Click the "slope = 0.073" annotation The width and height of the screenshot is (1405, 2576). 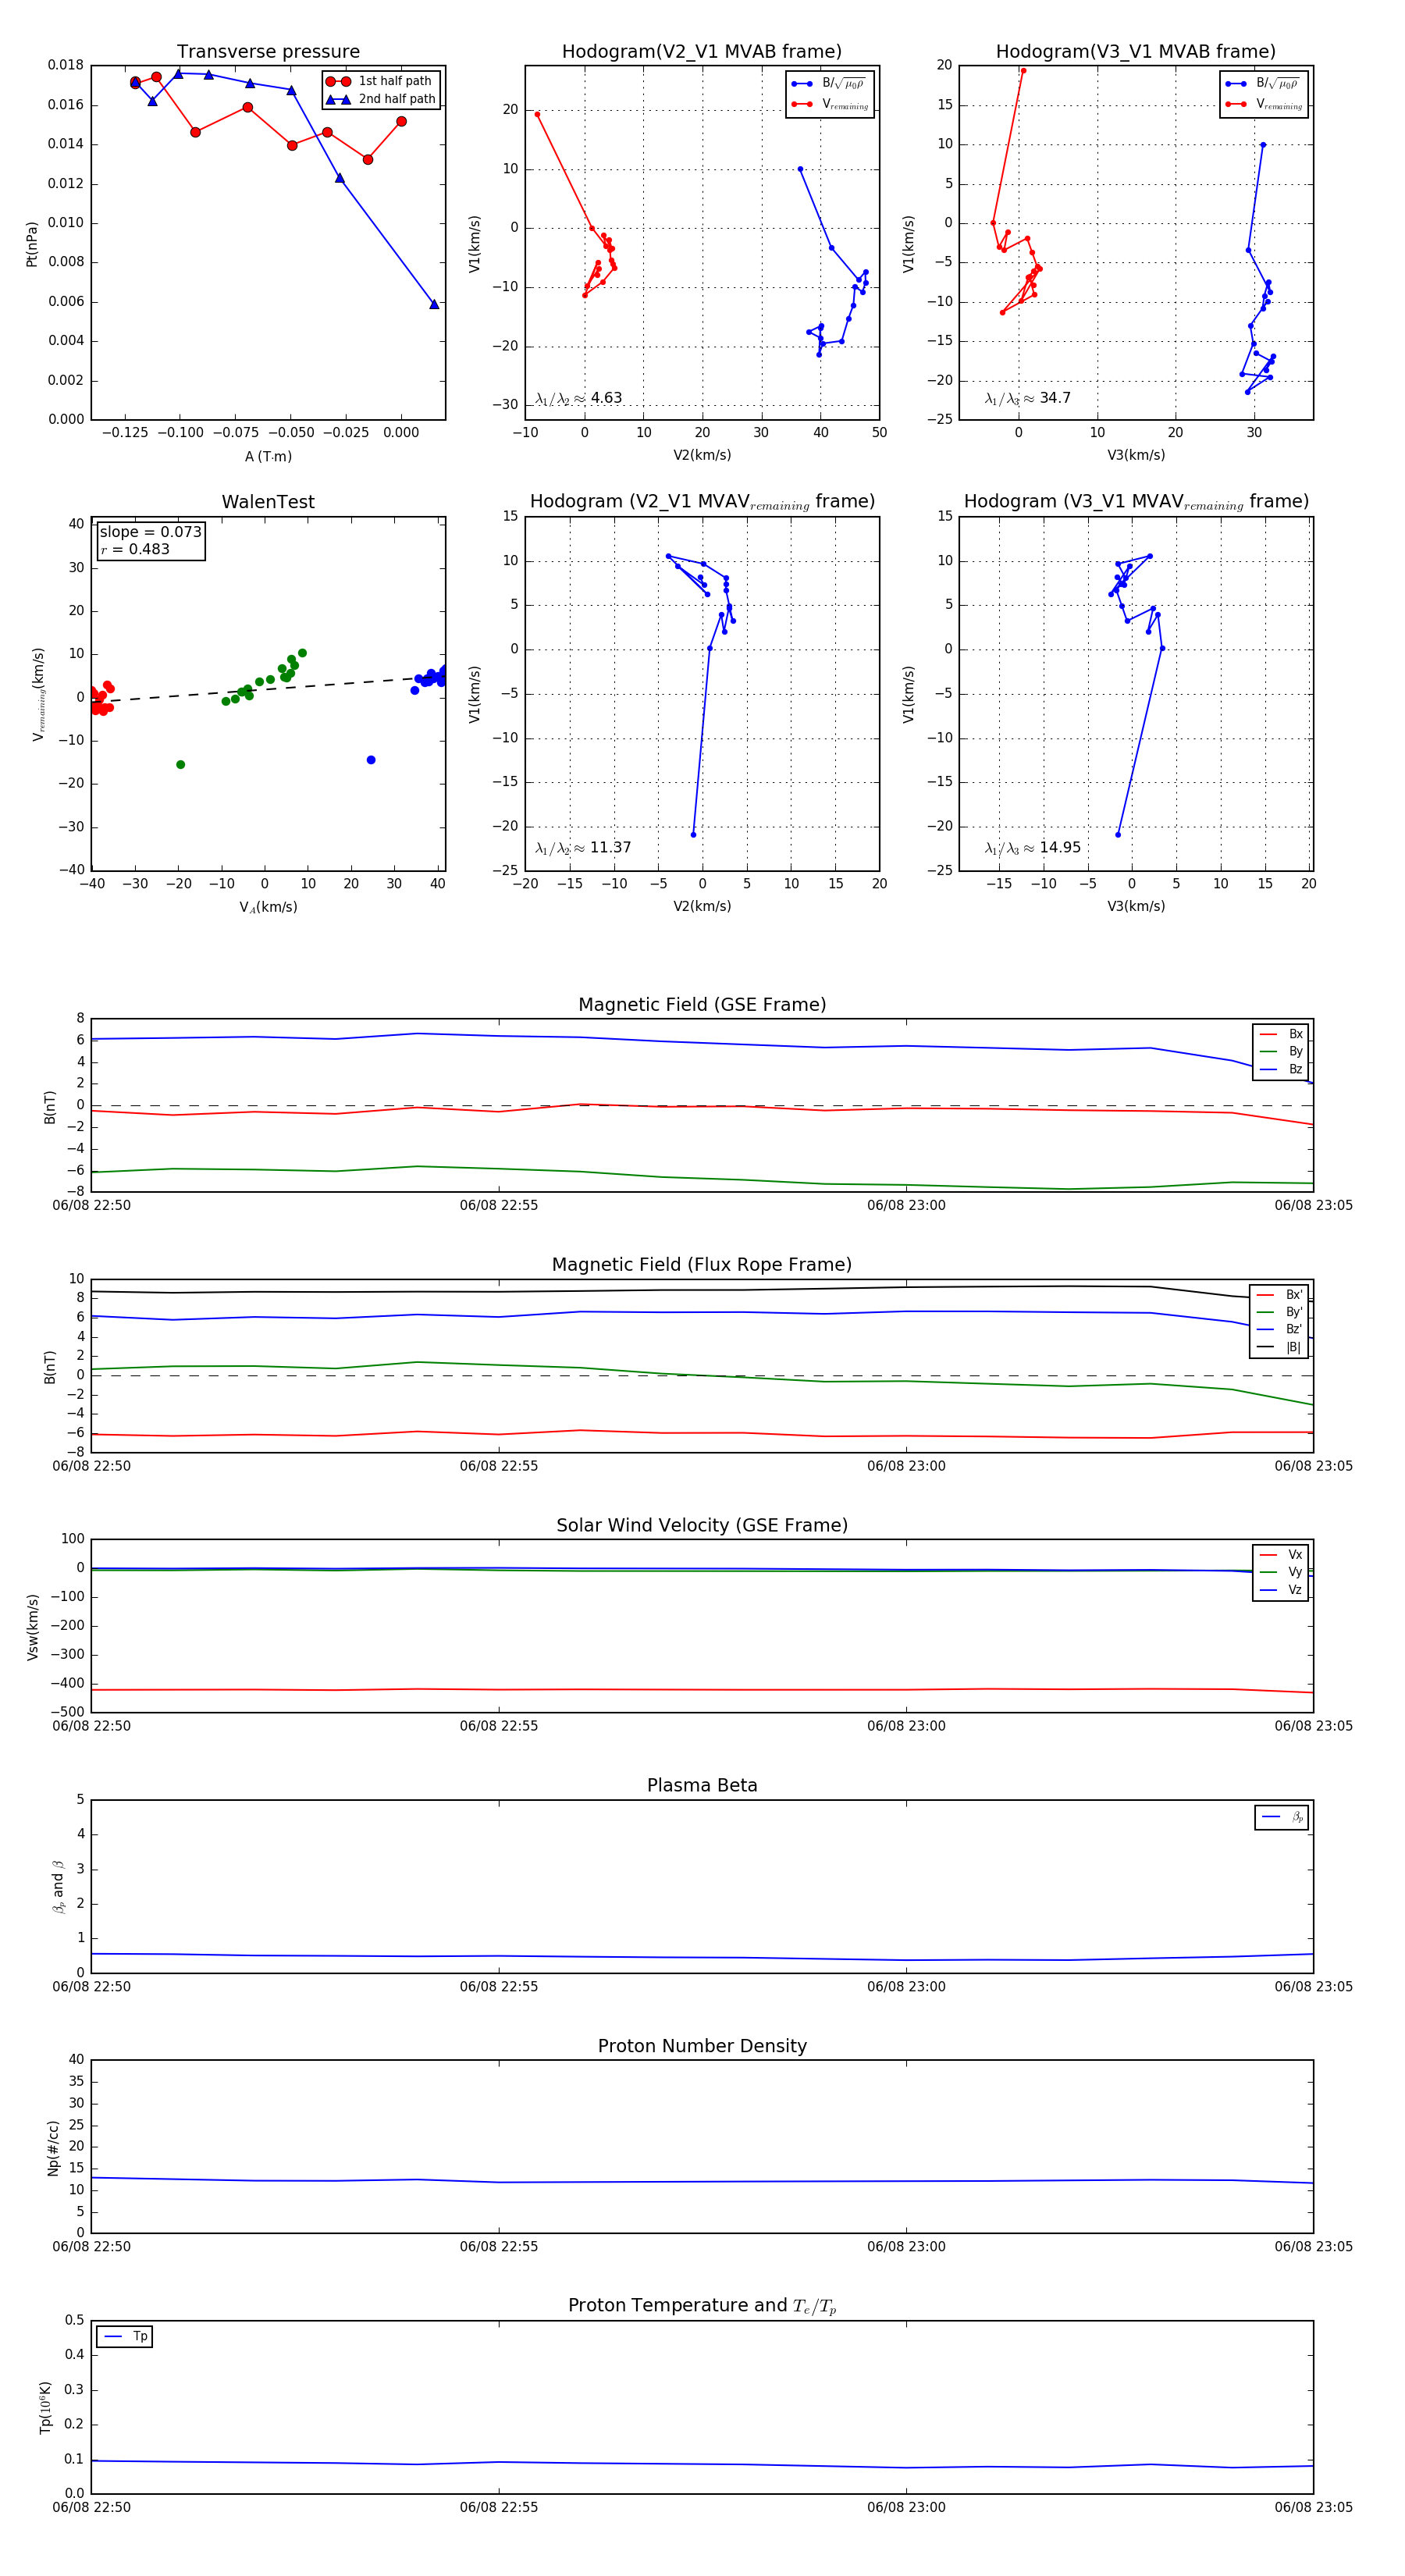tap(150, 532)
